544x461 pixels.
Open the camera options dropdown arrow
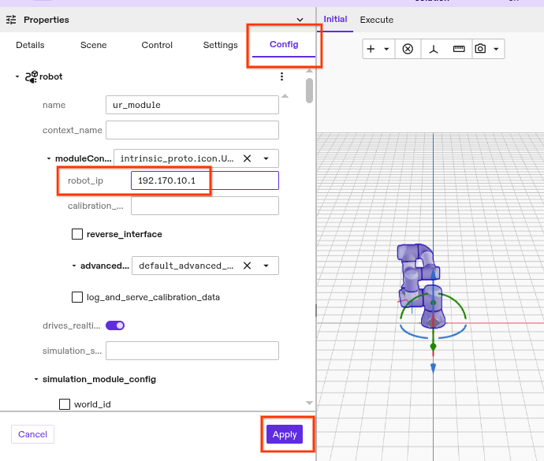(x=496, y=49)
